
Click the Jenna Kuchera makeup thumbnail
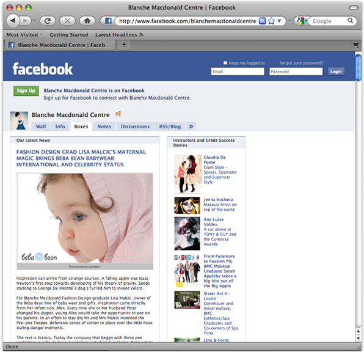pos(187,205)
